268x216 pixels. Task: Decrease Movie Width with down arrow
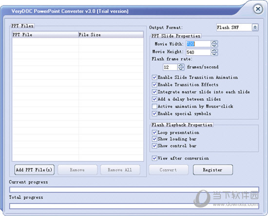(214, 45)
